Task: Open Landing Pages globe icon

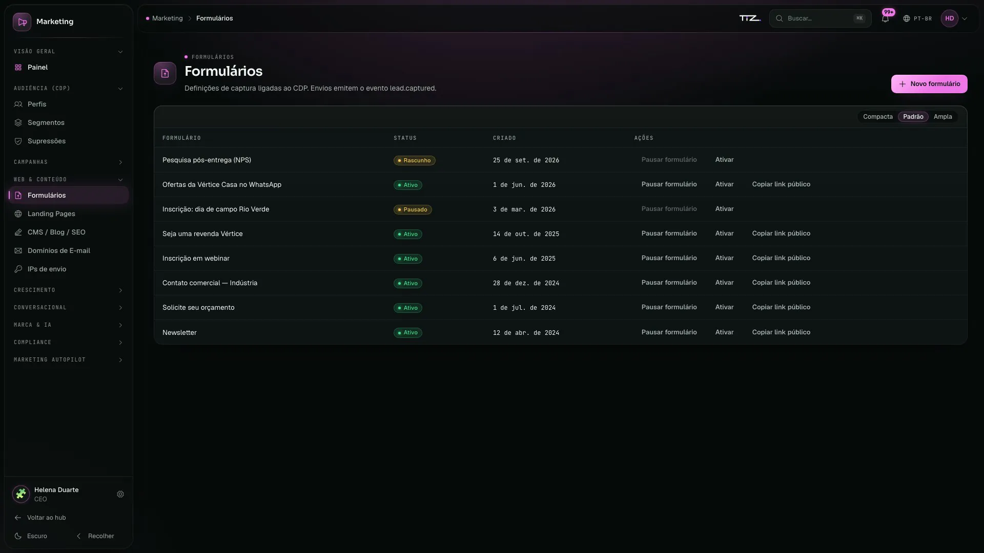Action: (18, 214)
